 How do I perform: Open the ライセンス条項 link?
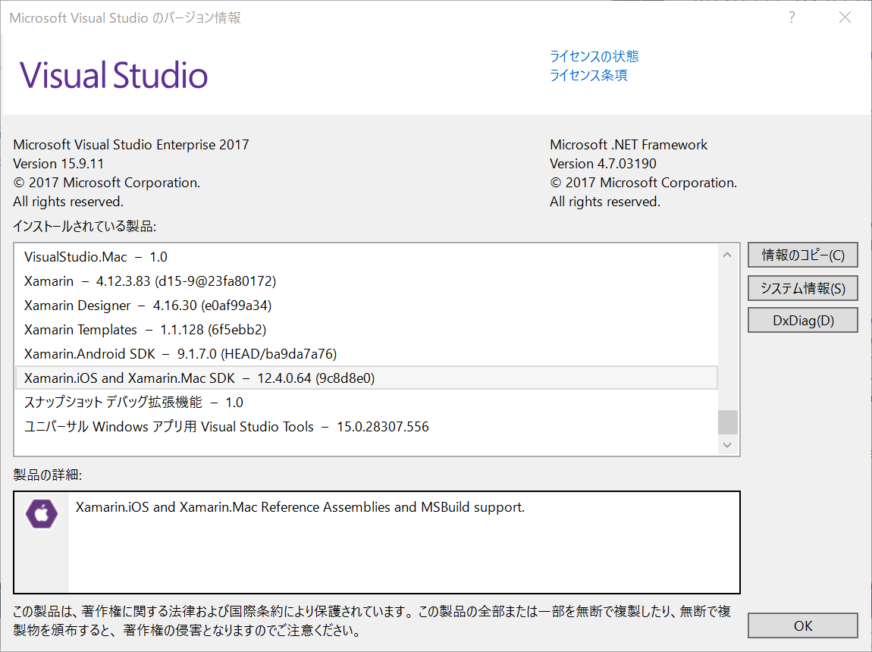[x=588, y=75]
